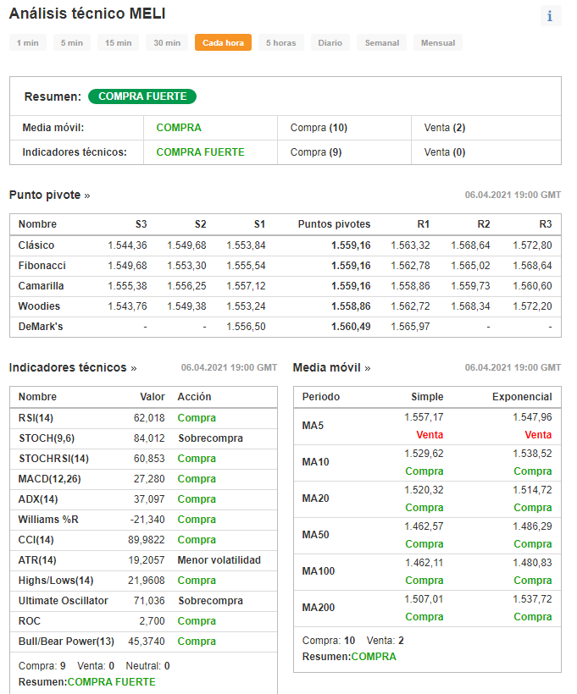
Task: Switch to the 30 min tab
Action: pyautogui.click(x=167, y=43)
